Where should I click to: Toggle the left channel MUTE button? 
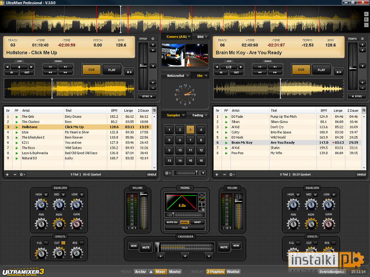pyautogui.click(x=146, y=247)
